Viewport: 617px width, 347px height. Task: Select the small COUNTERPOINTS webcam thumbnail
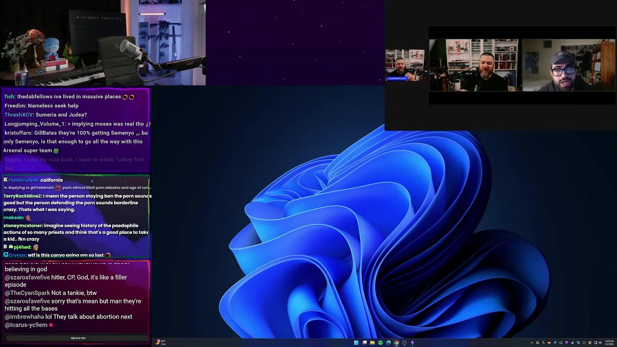point(405,65)
